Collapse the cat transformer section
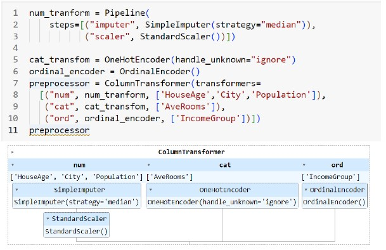 (x=149, y=165)
